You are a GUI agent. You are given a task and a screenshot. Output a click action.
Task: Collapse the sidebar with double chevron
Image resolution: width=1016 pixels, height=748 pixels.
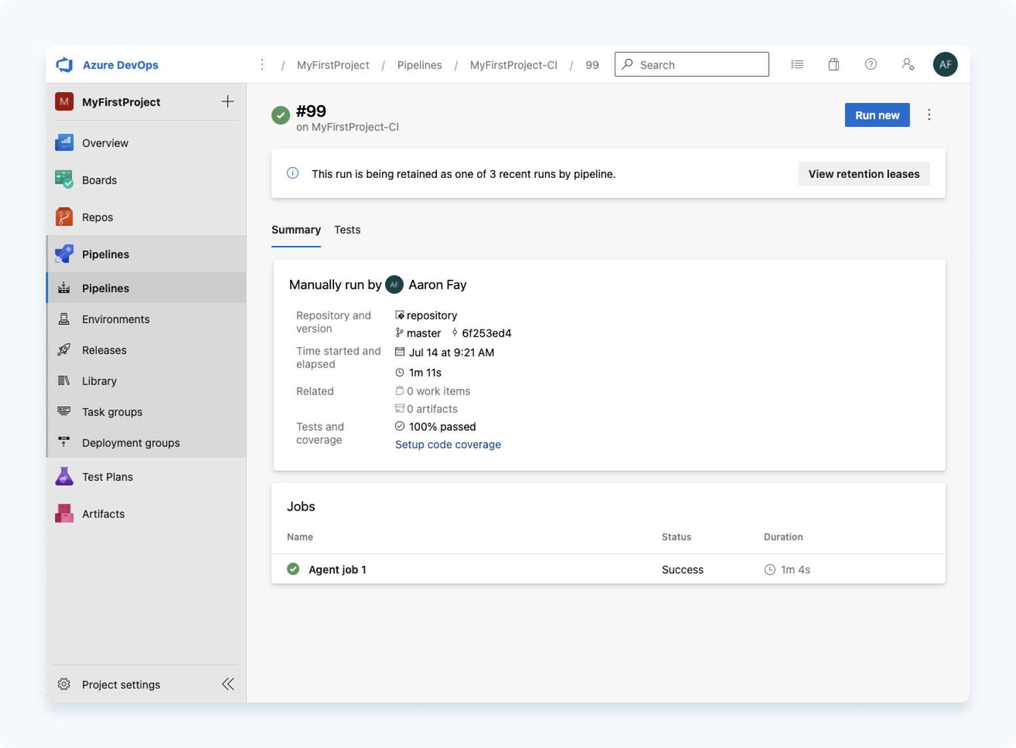point(228,684)
